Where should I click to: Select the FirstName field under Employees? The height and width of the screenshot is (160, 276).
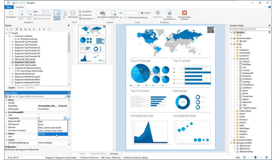[247, 79]
